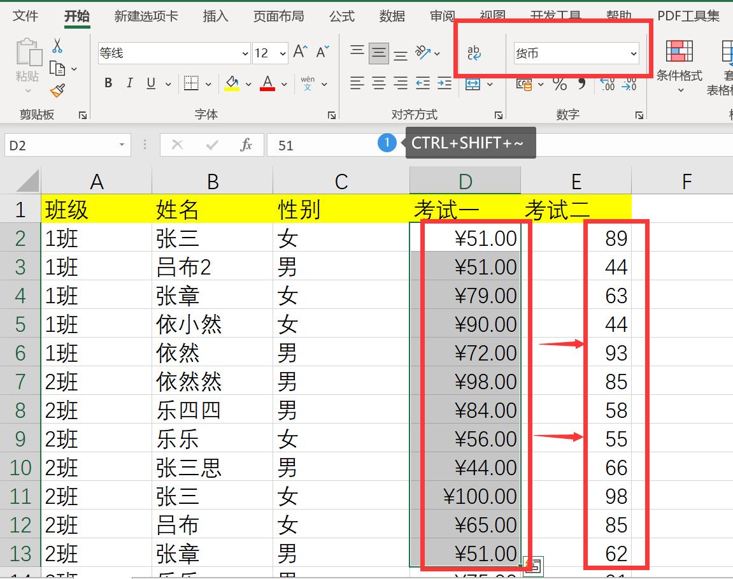Image resolution: width=733 pixels, height=579 pixels.
Task: Confirm formula entry with the checkmark button
Action: click(211, 145)
